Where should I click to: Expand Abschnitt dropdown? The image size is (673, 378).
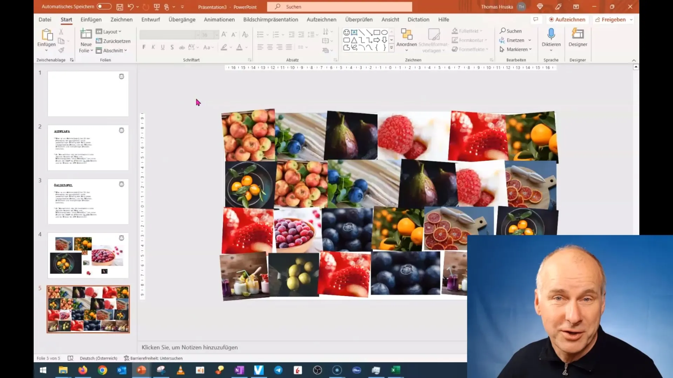[x=111, y=50]
